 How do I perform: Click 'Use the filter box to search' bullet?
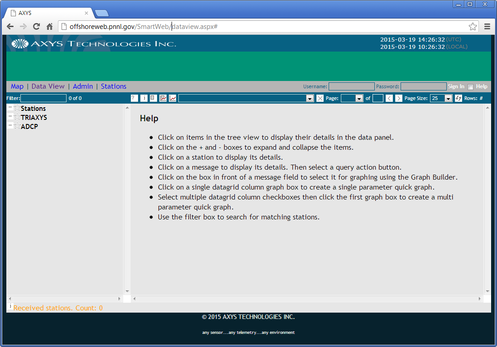click(x=239, y=217)
